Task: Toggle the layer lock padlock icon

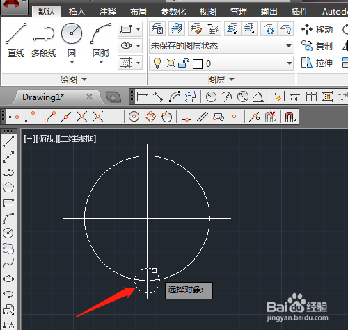Action: (184, 63)
